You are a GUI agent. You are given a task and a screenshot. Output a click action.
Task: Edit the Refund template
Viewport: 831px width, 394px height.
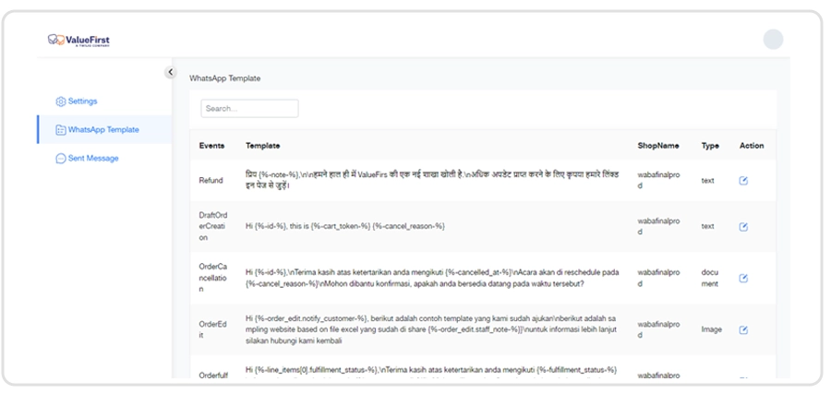pos(743,181)
